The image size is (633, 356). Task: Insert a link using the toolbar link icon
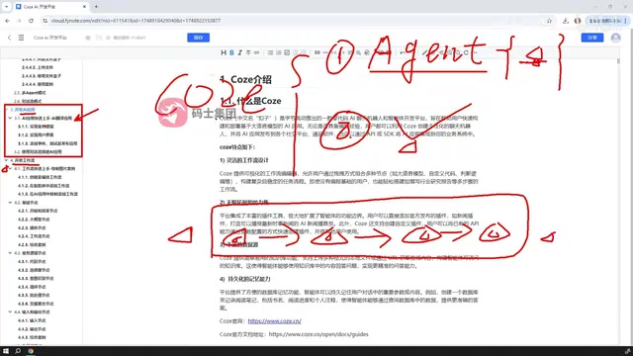click(x=257, y=52)
